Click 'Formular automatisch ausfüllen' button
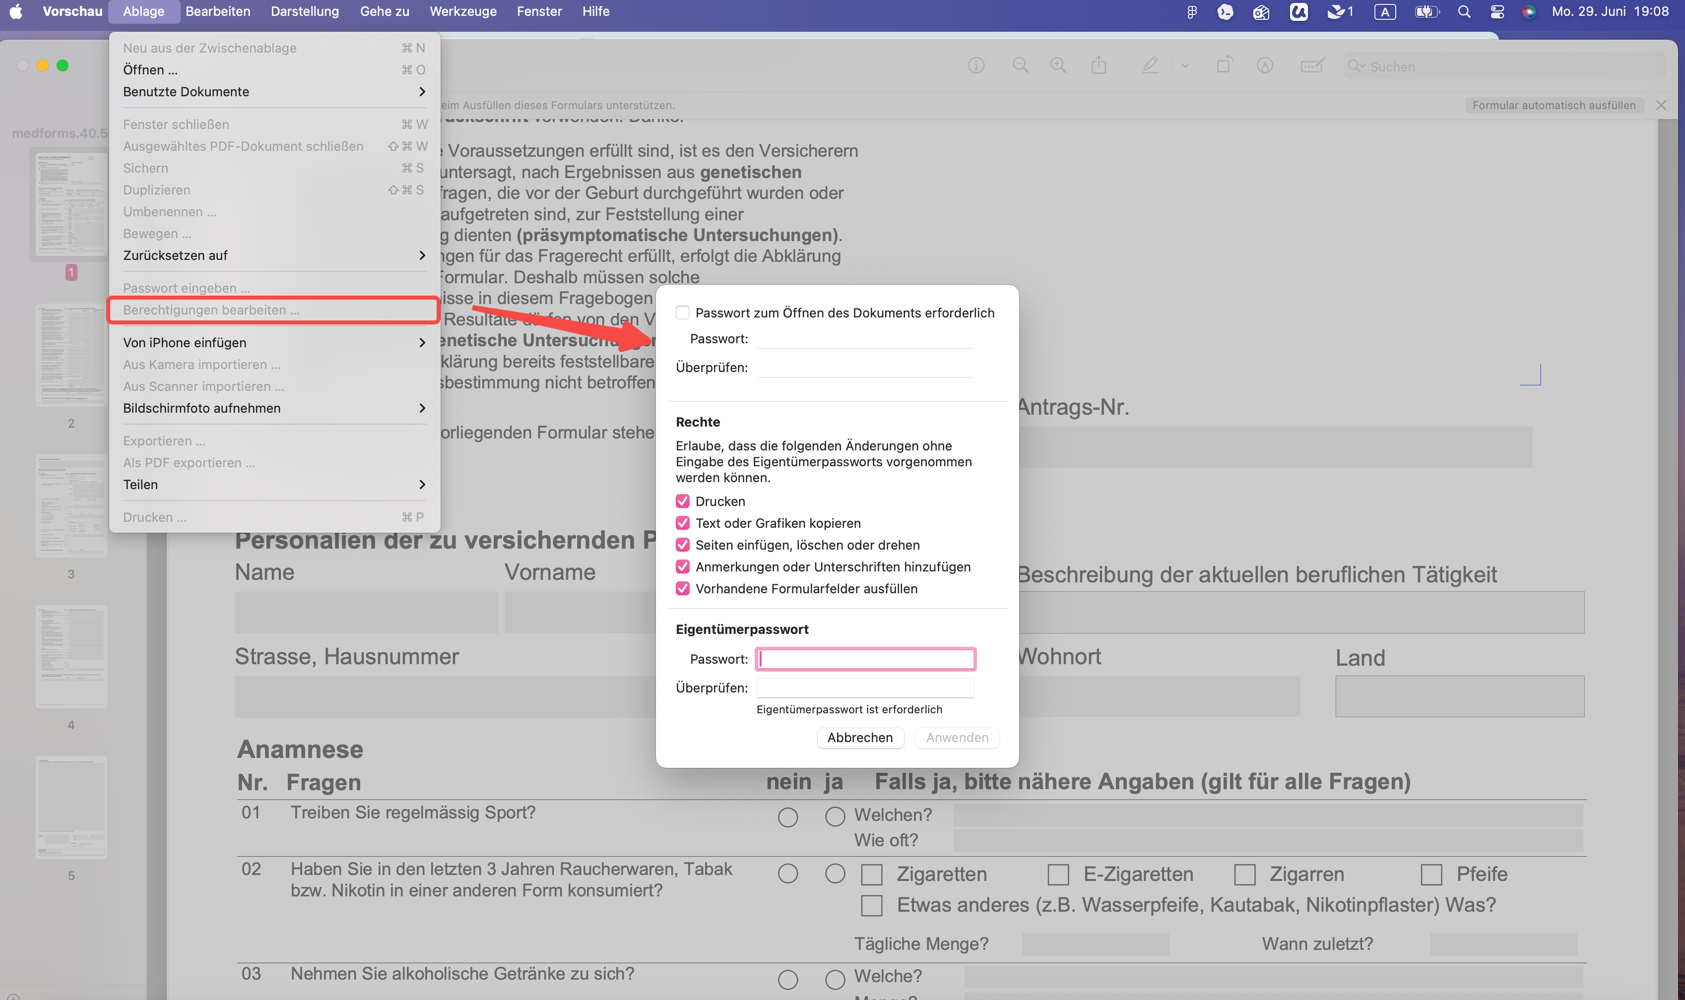1685x1000 pixels. click(1554, 105)
